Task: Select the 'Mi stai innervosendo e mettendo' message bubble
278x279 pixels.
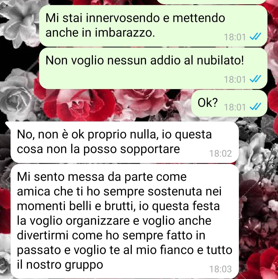Action: coord(153,26)
